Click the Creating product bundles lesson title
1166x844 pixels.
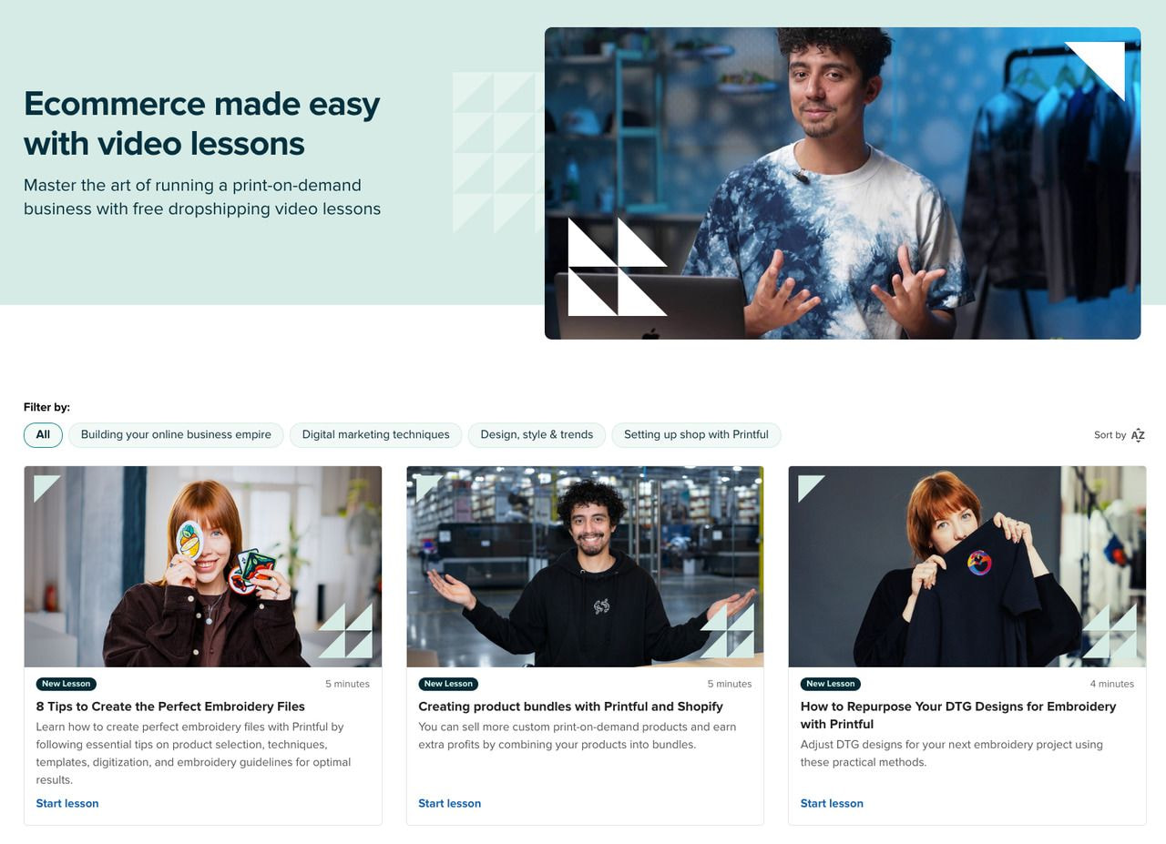[x=570, y=707]
